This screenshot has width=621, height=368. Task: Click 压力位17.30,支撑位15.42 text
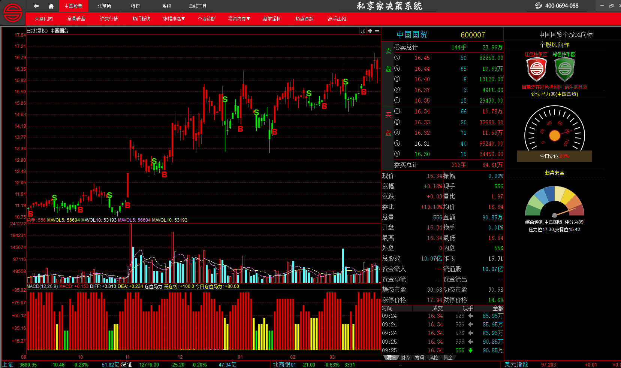554,229
